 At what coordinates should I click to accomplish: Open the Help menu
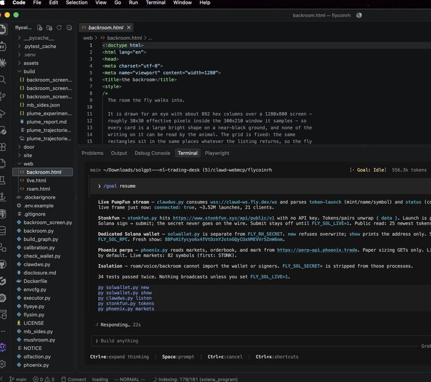(205, 3)
